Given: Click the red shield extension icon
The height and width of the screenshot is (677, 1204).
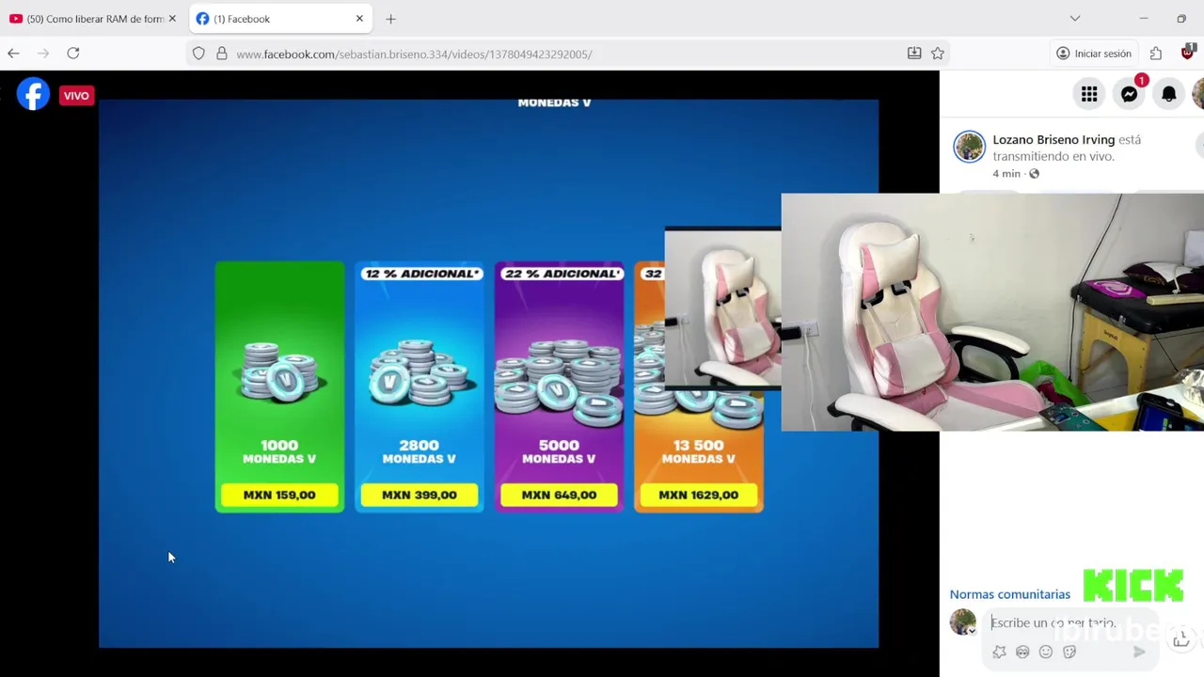Looking at the screenshot, I should [1187, 54].
